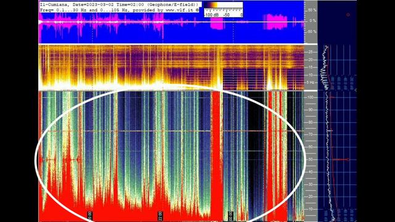Click the header line starting "Freq= 0.1...30 Hz"
Image resolution: width=395 pixels, height=222 pixels.
tap(119, 10)
